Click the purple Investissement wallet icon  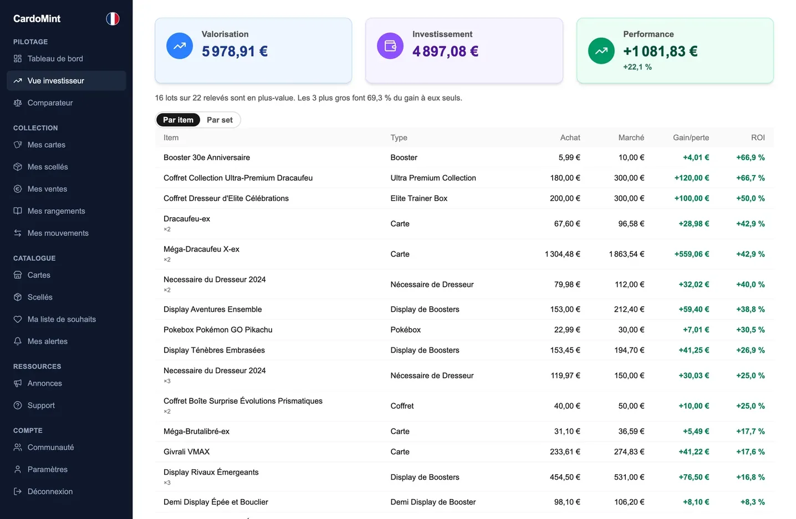click(390, 46)
